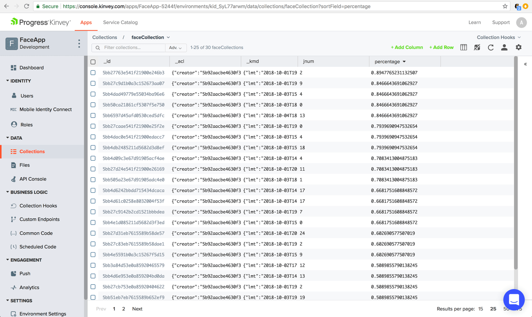Refresh the faceCollection data grid
532x317 pixels.
click(491, 47)
